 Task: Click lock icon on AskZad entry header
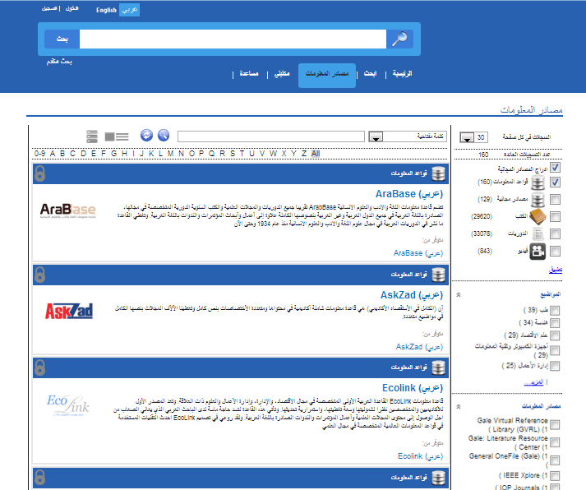(x=40, y=275)
